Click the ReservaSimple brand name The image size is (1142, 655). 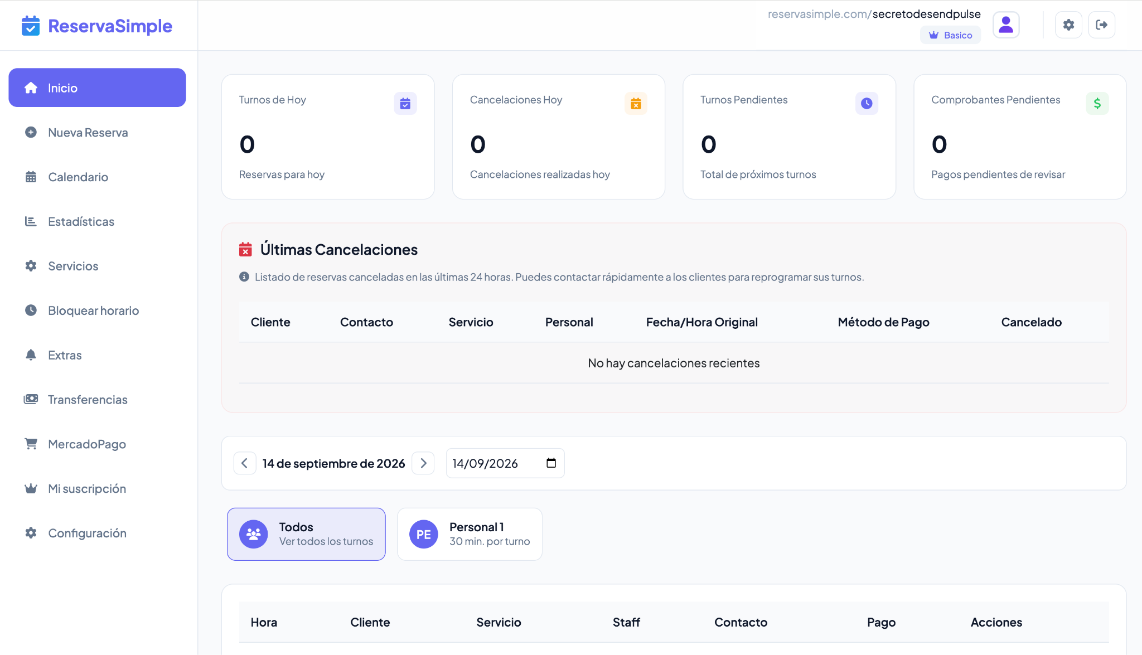110,26
